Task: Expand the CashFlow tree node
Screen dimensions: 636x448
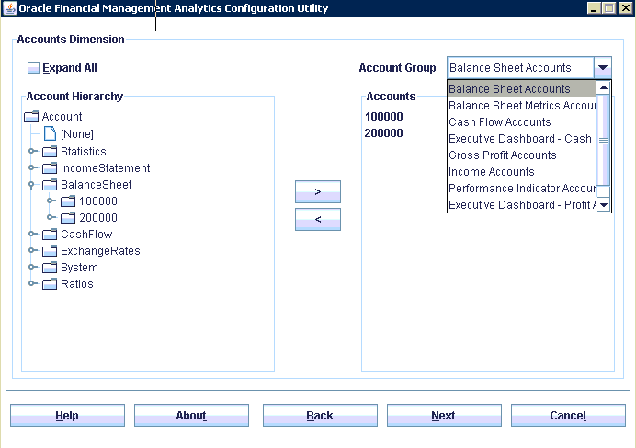Action: (32, 234)
